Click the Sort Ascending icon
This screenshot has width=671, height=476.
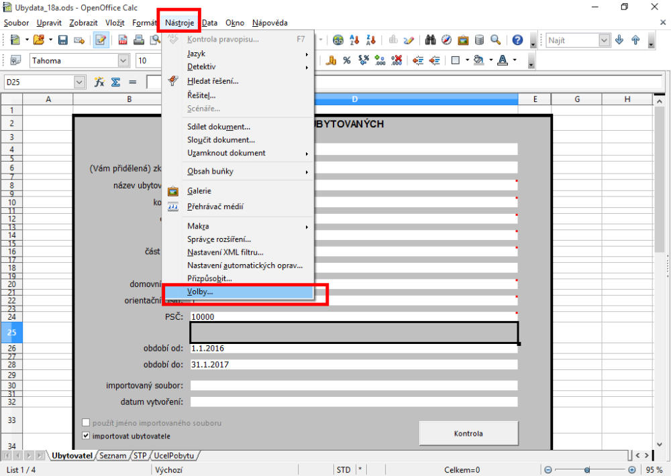click(x=354, y=40)
